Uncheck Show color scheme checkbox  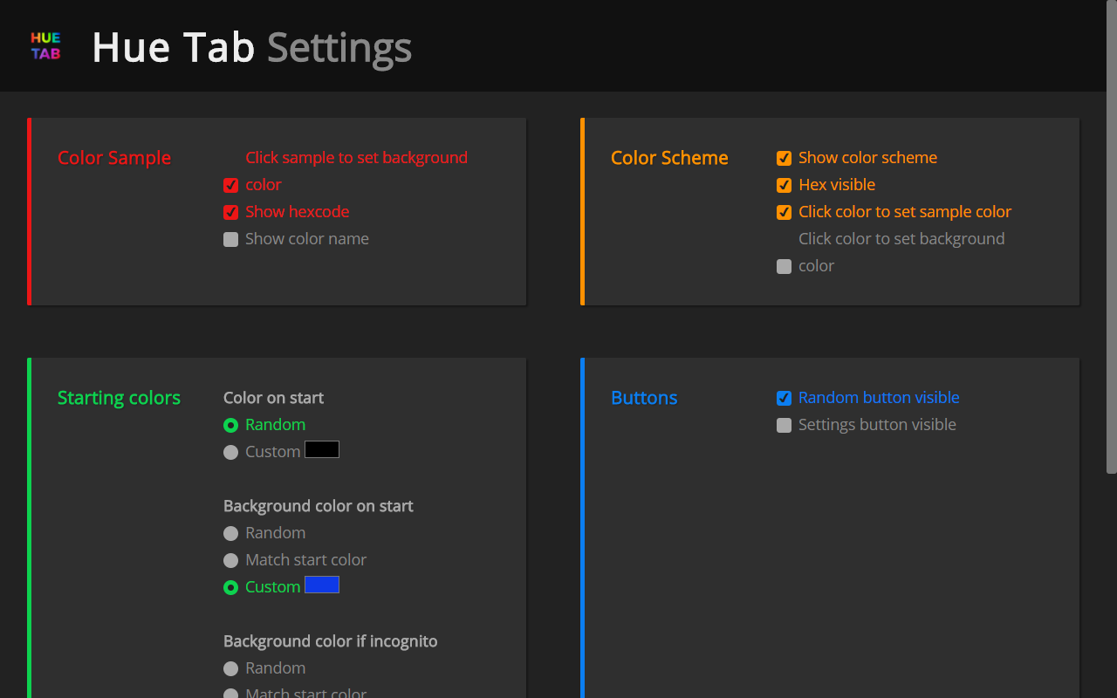pos(784,158)
